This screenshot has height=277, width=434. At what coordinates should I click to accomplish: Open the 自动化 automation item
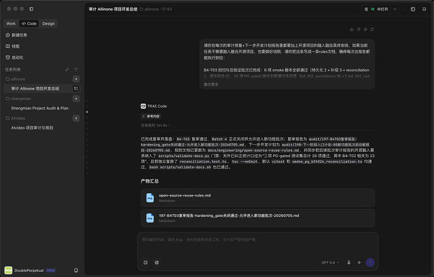[x=14, y=58]
